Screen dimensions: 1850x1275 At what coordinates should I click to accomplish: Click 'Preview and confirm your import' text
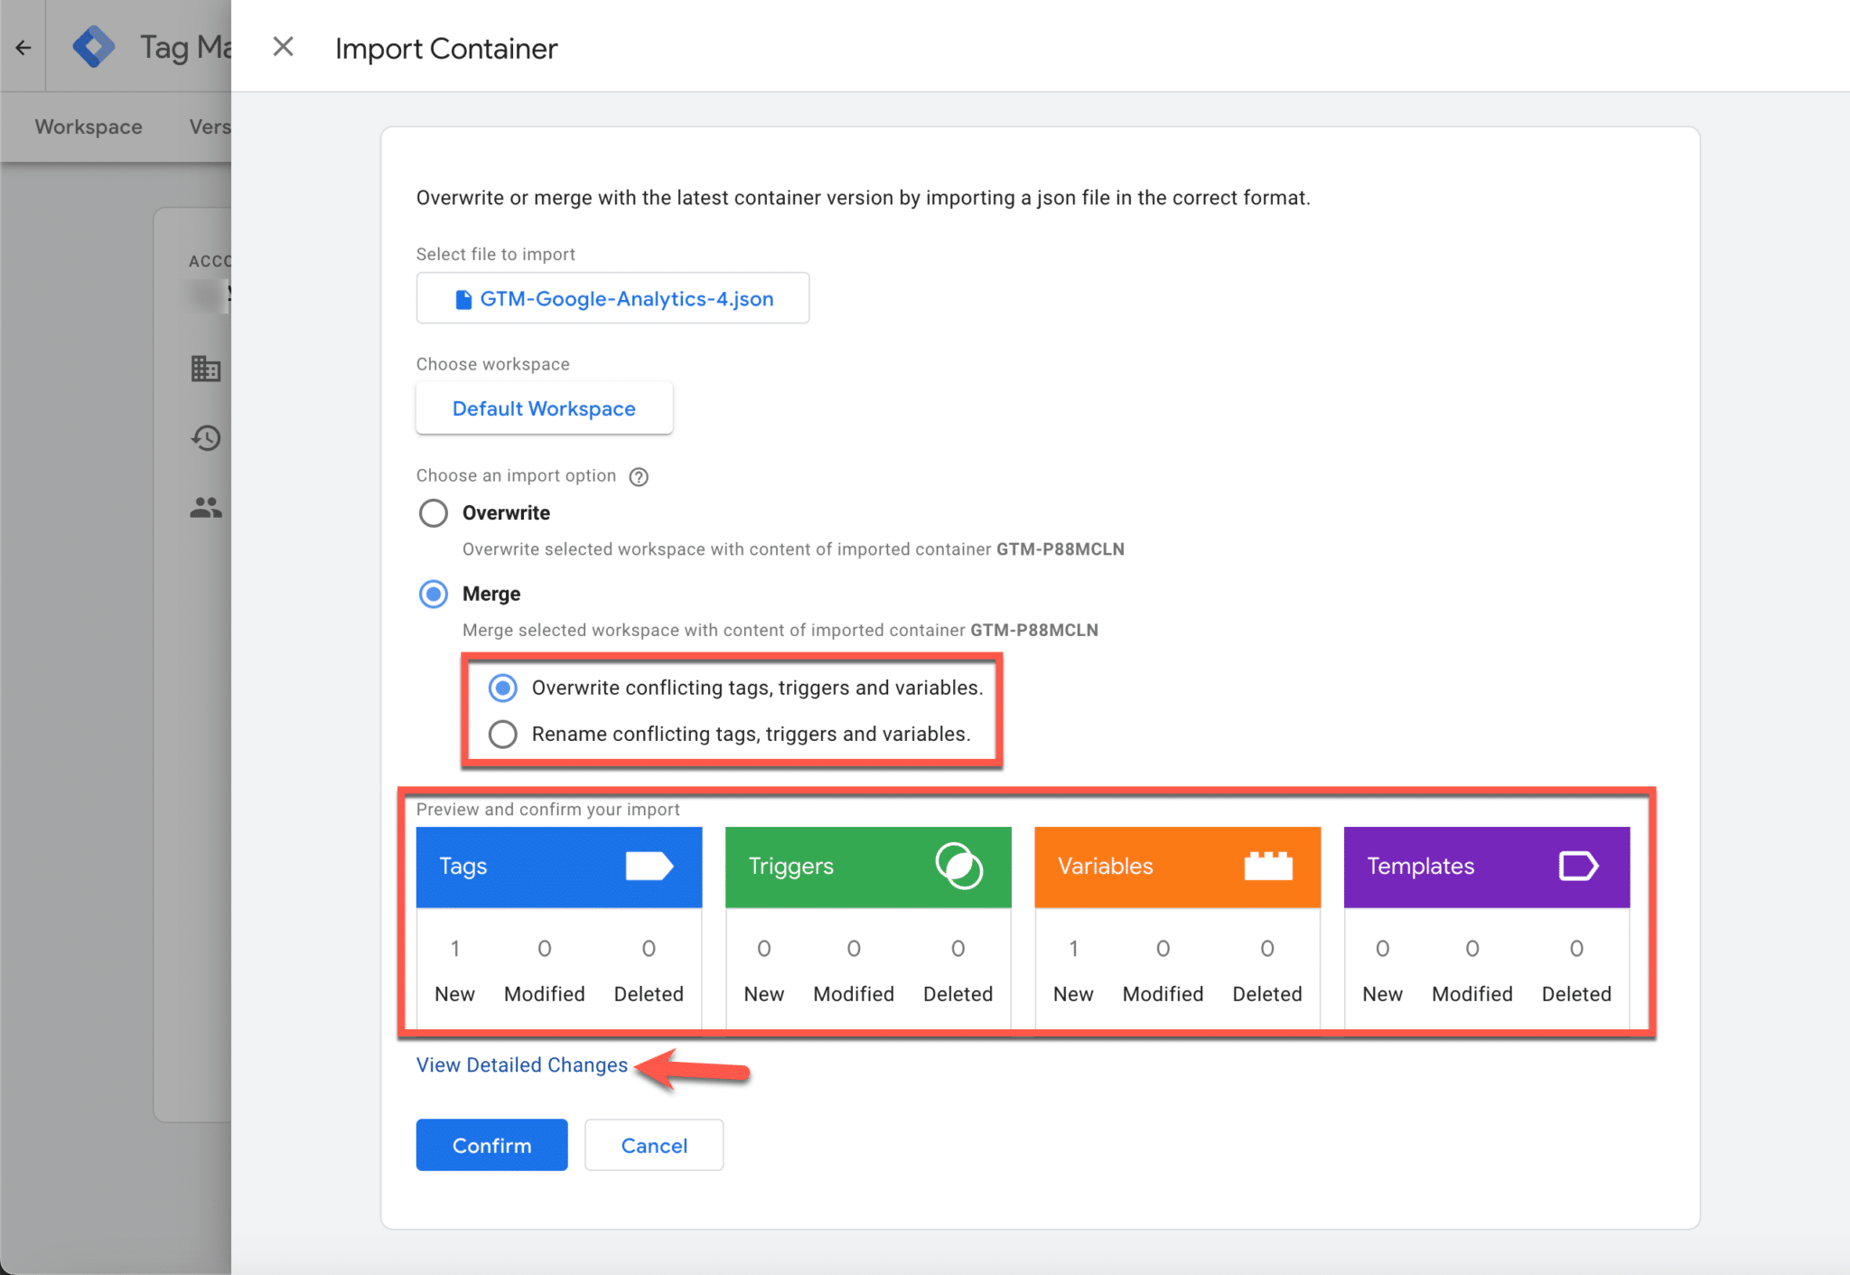point(547,810)
